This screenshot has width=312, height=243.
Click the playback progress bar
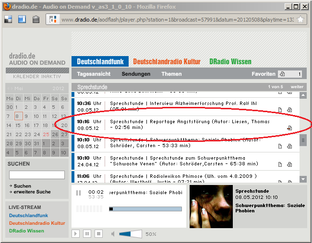[145, 209]
